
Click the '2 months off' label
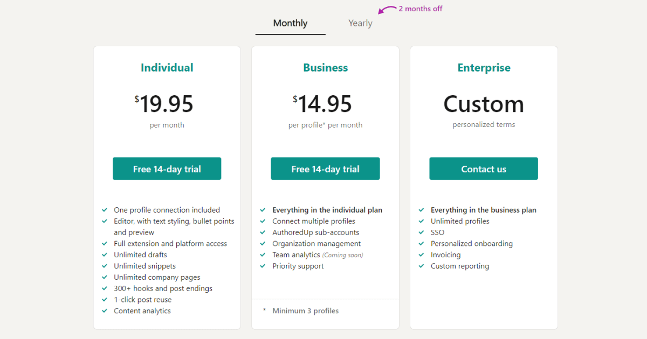pyautogui.click(x=421, y=9)
